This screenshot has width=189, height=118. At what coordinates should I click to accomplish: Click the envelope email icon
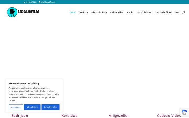pos(40,2)
